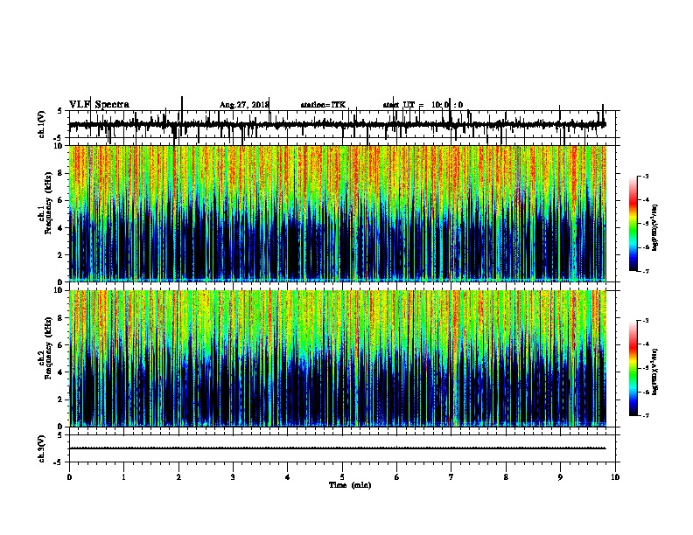Click ch.1 colorbar value "-7"
The width and height of the screenshot is (693, 535).
[x=646, y=271]
